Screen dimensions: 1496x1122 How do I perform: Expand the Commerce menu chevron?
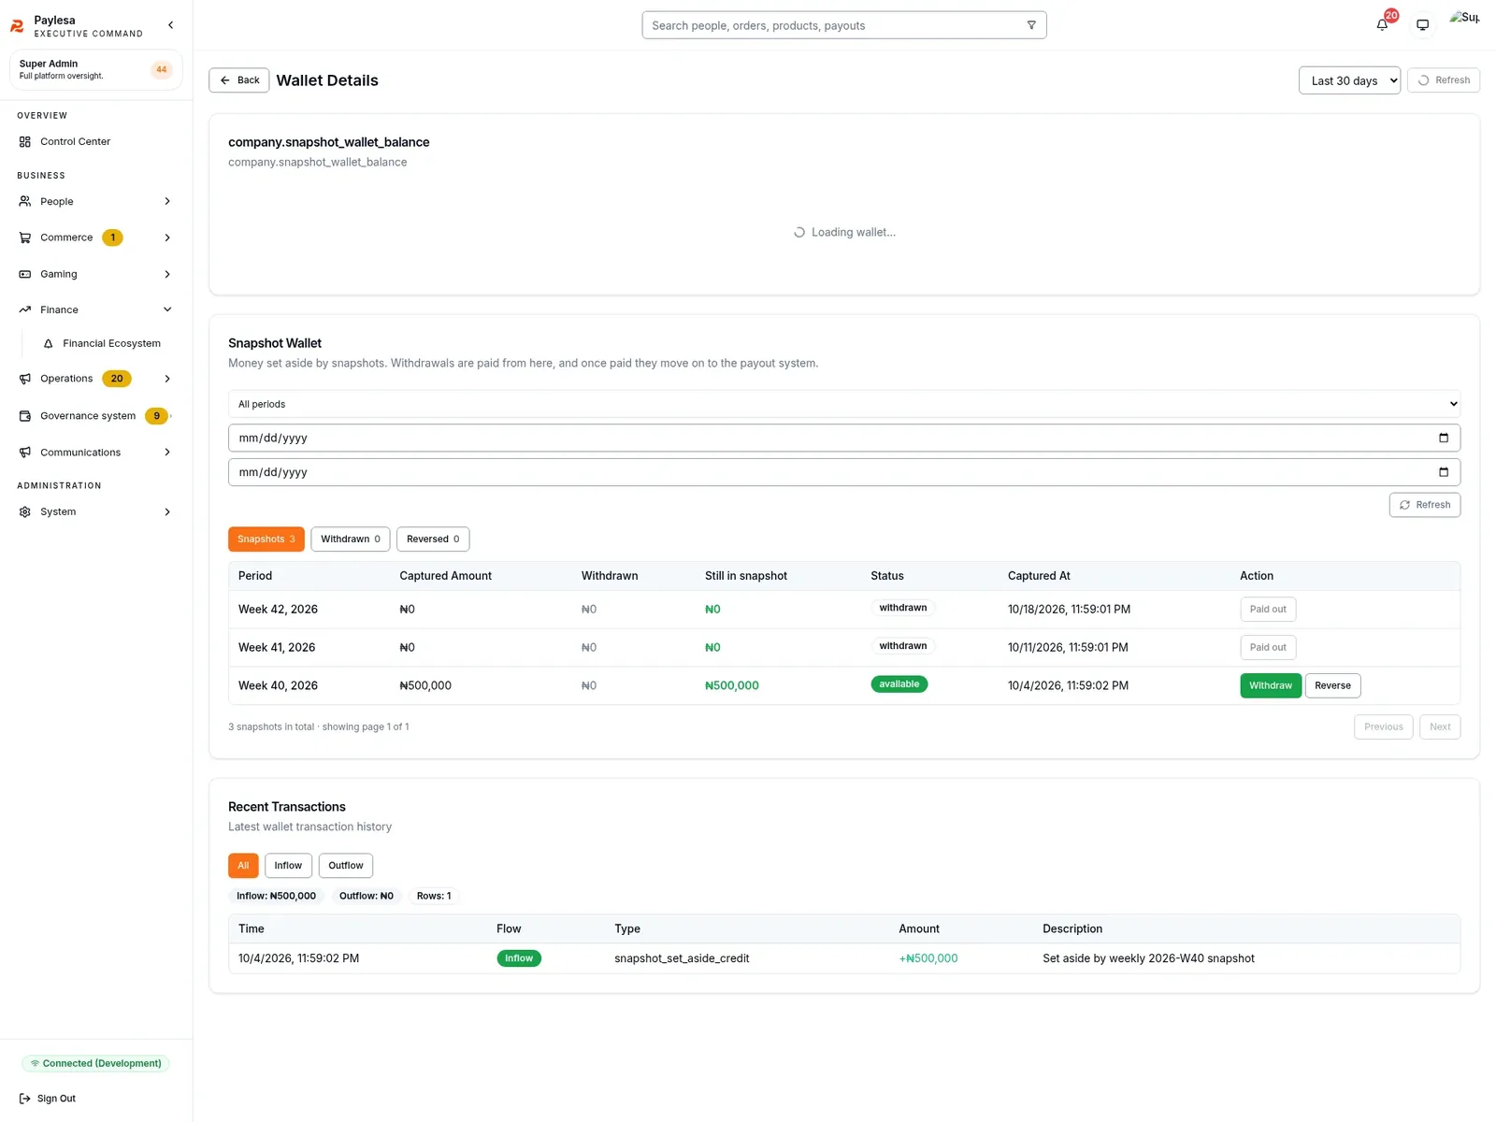(167, 237)
